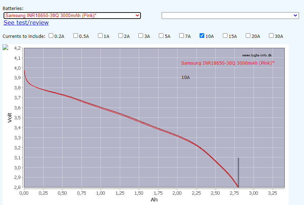This screenshot has width=304, height=205.
Task: Click the 2,75 value on Ah axis
Action: tap(234, 193)
